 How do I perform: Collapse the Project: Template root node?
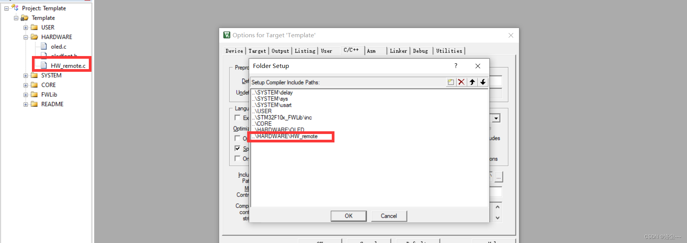pos(7,8)
